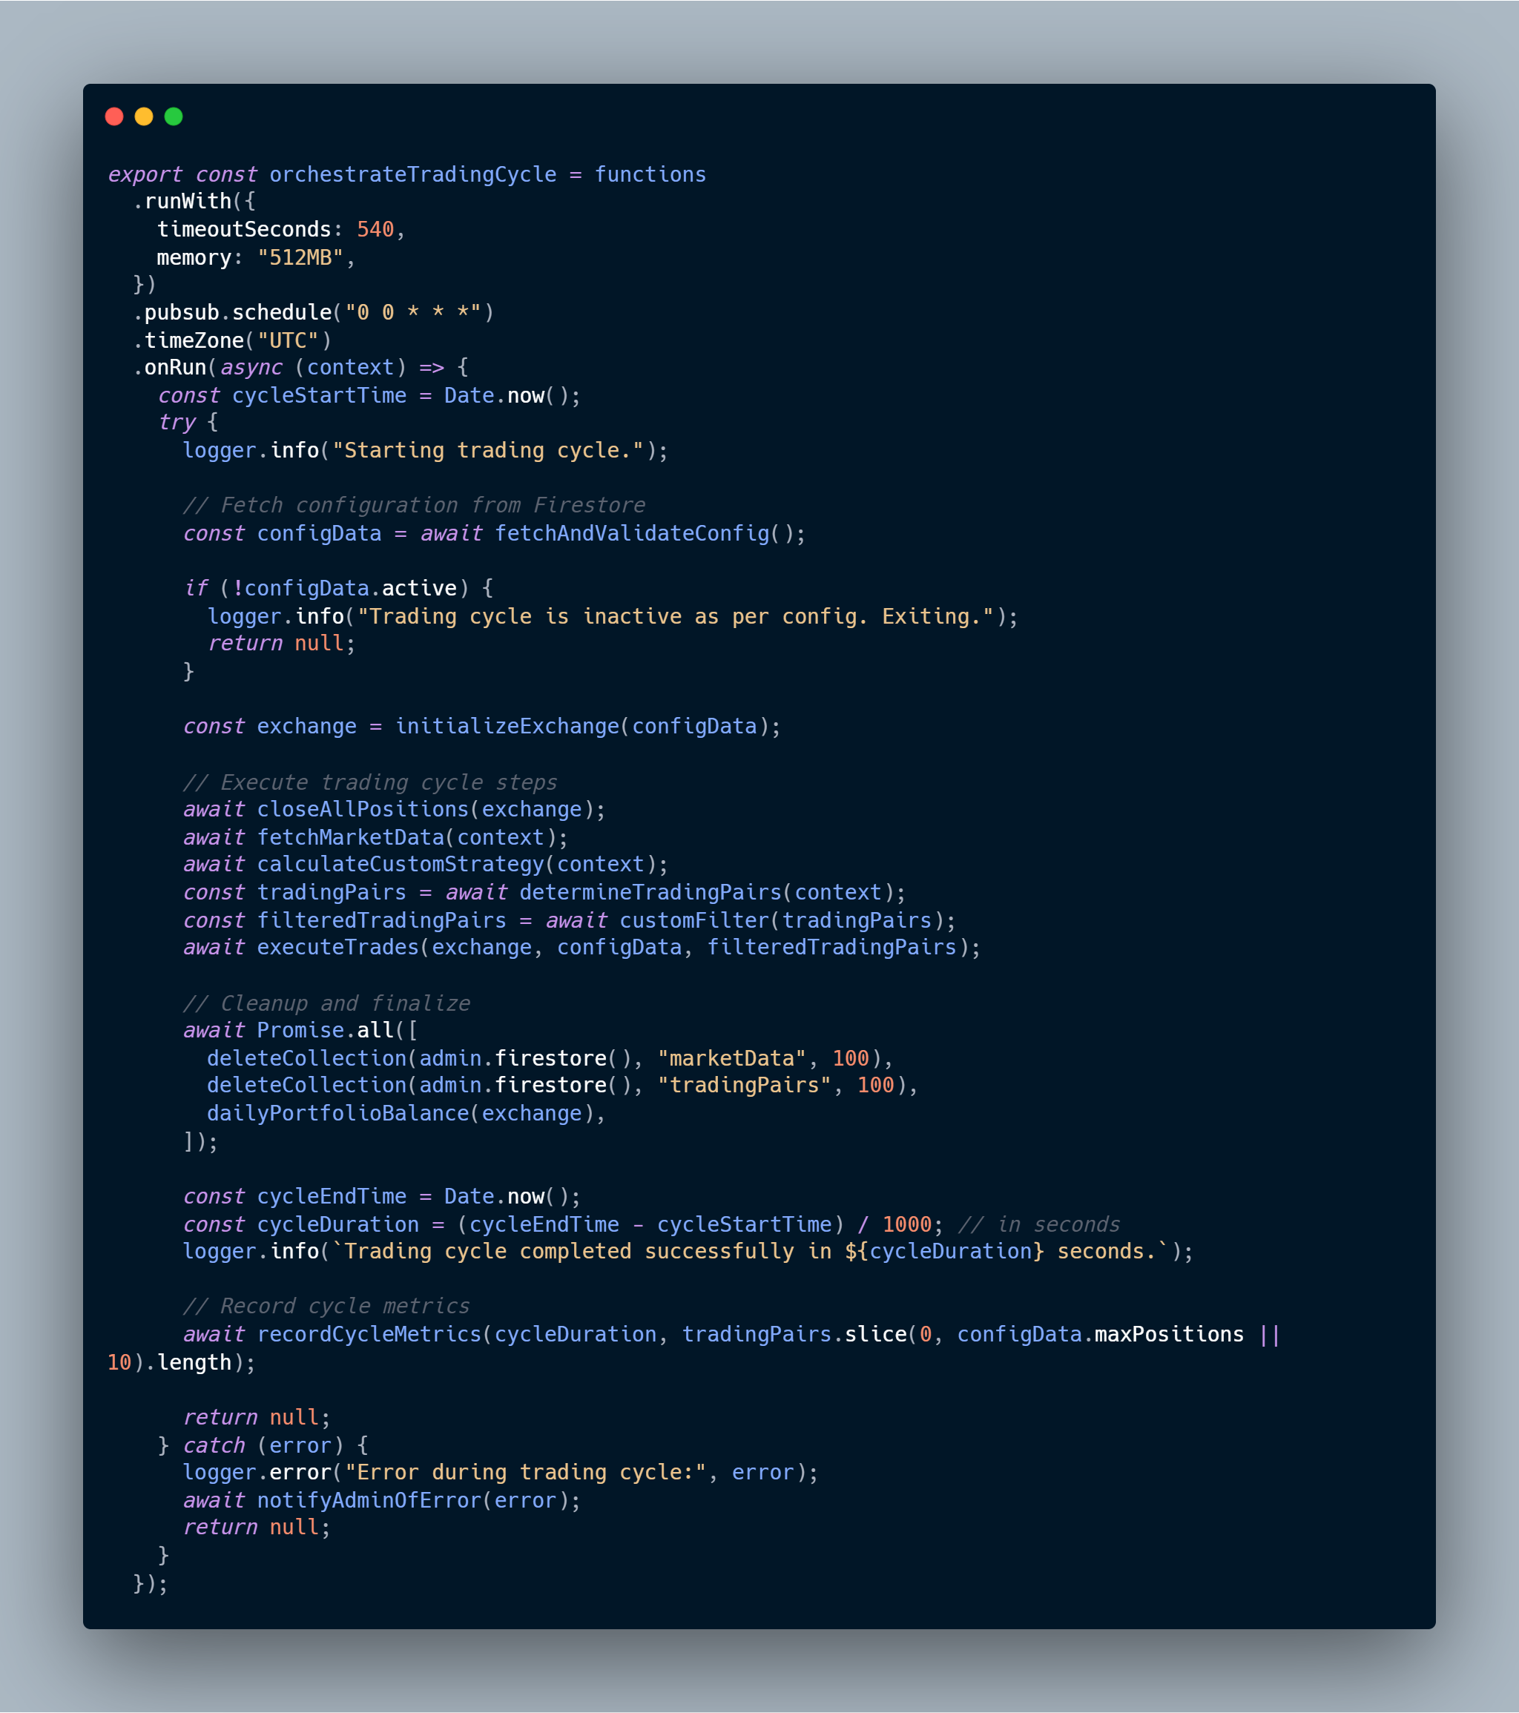Screen dimensions: 1519x1713
Task: Click the green zoom traffic light
Action: point(174,117)
